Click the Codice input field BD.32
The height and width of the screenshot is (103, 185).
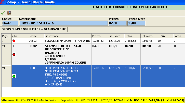[x=10, y=23]
